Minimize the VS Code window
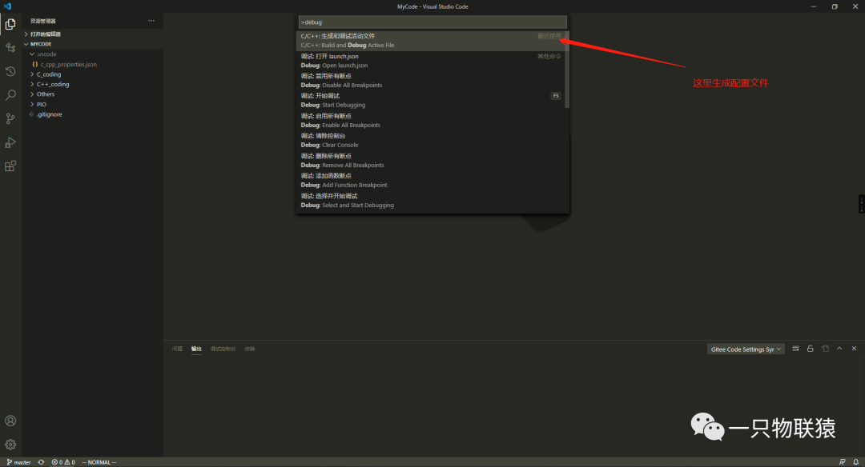 click(x=813, y=6)
